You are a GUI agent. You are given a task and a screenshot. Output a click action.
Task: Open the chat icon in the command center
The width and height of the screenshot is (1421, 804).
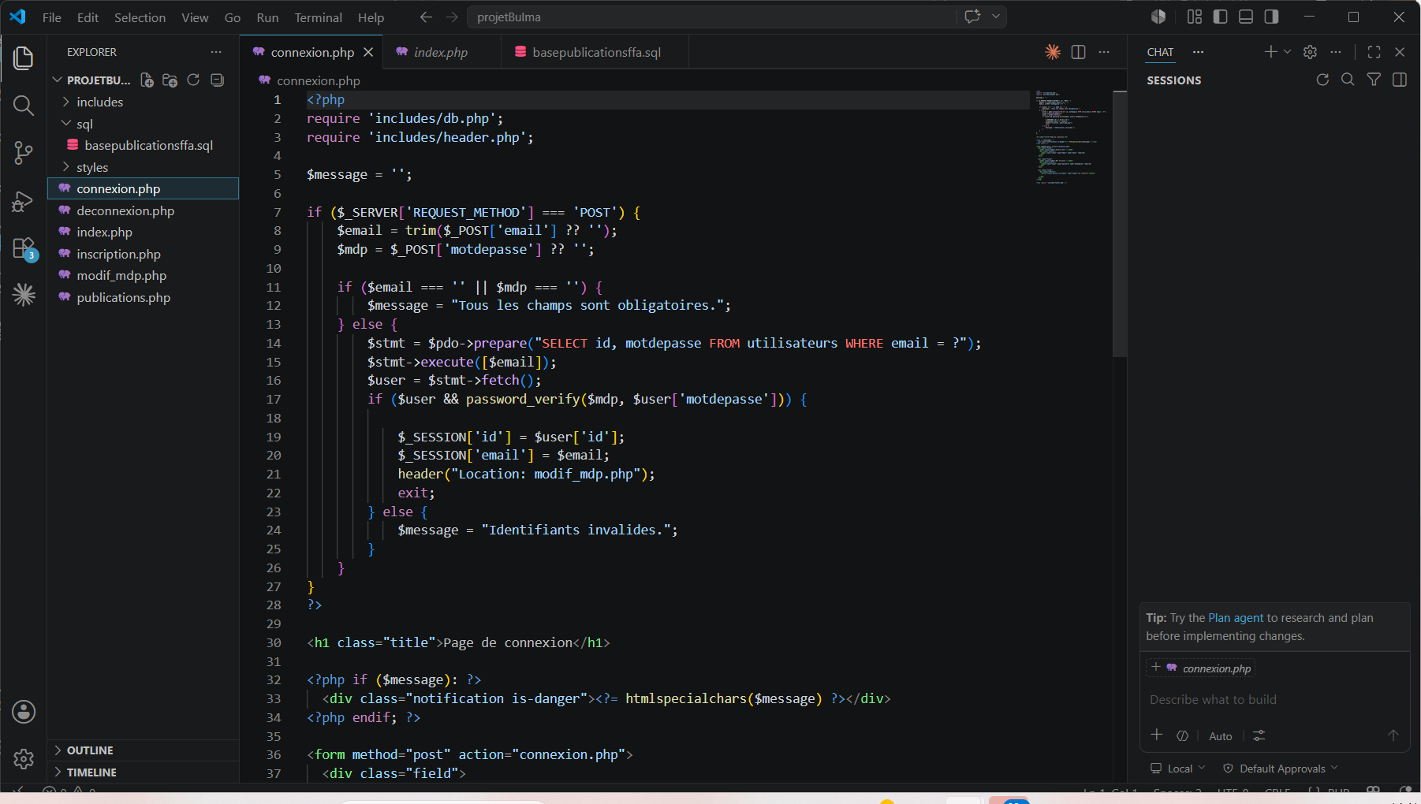(x=972, y=17)
